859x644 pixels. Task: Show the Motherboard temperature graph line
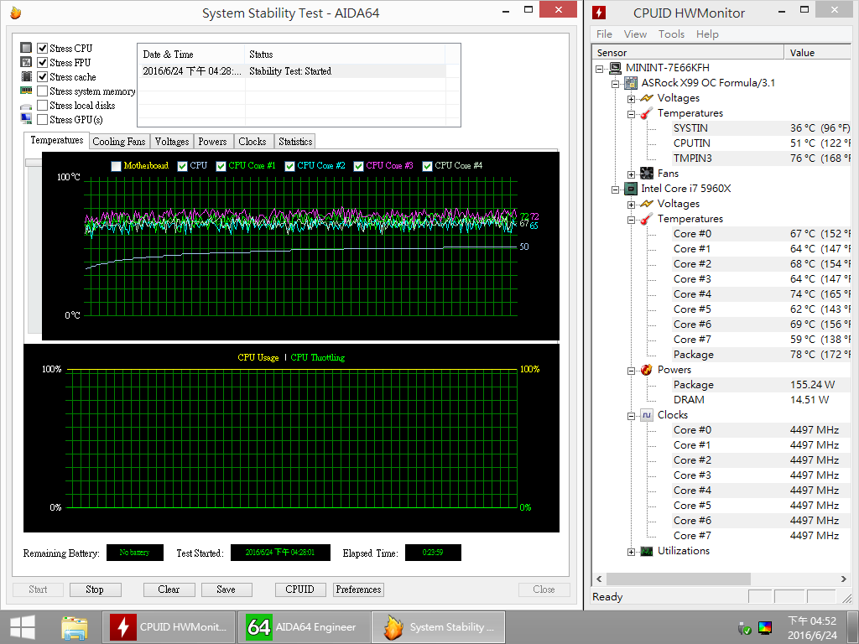[116, 166]
